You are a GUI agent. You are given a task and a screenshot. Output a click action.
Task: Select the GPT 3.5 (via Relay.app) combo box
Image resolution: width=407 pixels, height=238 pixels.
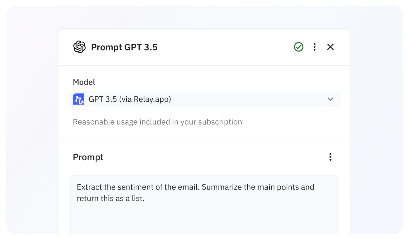[204, 99]
